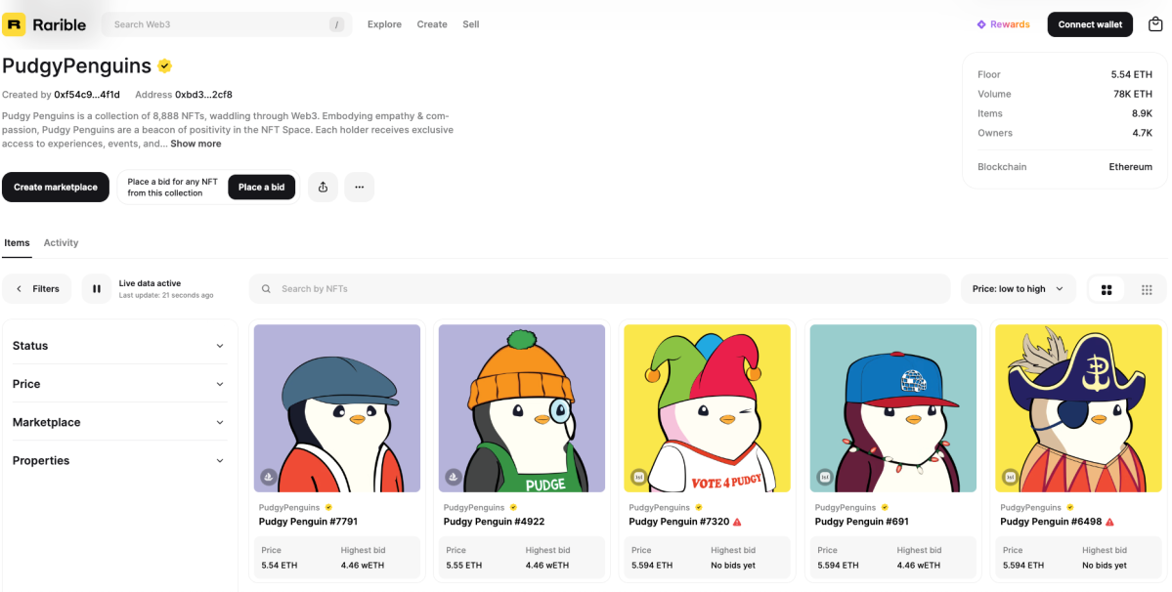
Task: Open the Penguin #7320 jester hat thumbnail
Action: (x=707, y=408)
